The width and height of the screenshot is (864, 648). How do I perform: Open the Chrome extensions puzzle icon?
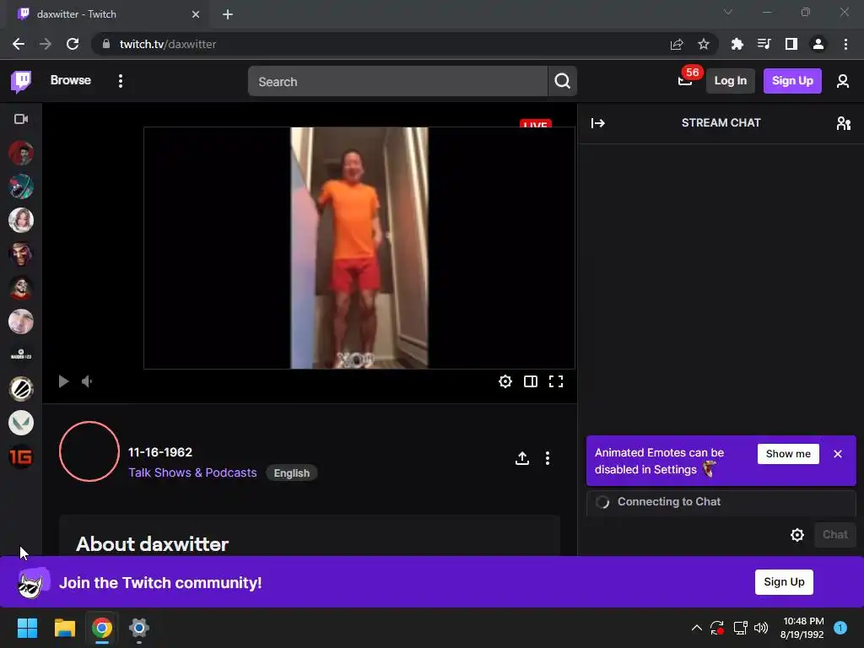(x=737, y=44)
